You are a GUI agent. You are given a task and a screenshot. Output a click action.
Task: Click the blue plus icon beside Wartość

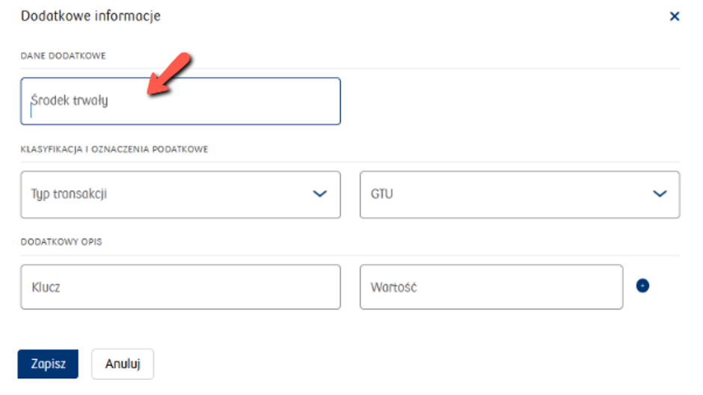pyautogui.click(x=642, y=286)
